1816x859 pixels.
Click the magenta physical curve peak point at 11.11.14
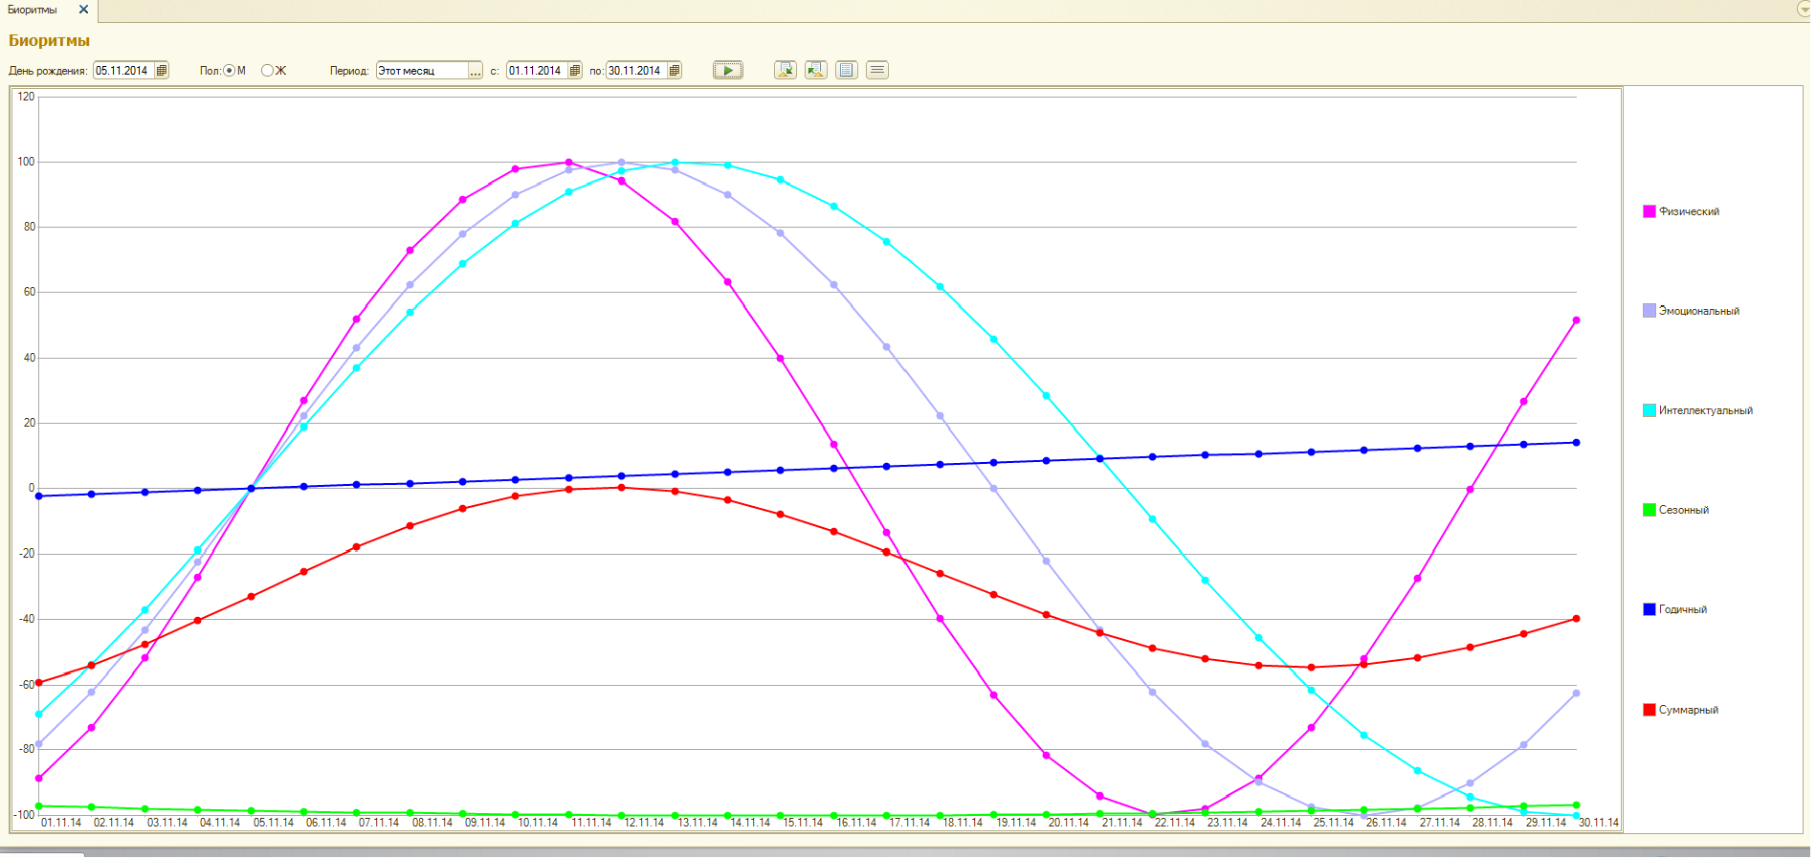tap(568, 163)
